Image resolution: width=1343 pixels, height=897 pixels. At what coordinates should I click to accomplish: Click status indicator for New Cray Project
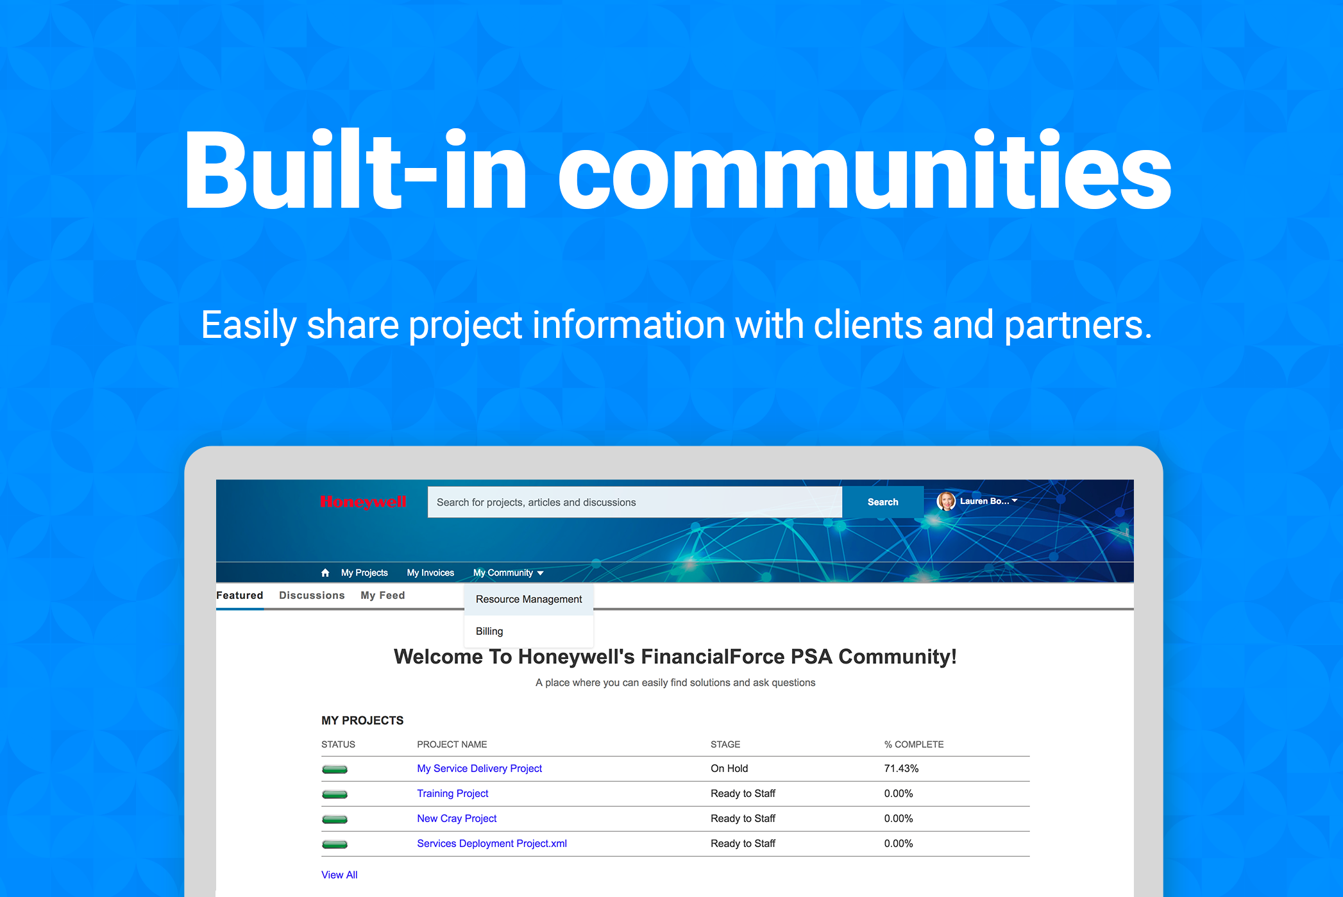335,819
